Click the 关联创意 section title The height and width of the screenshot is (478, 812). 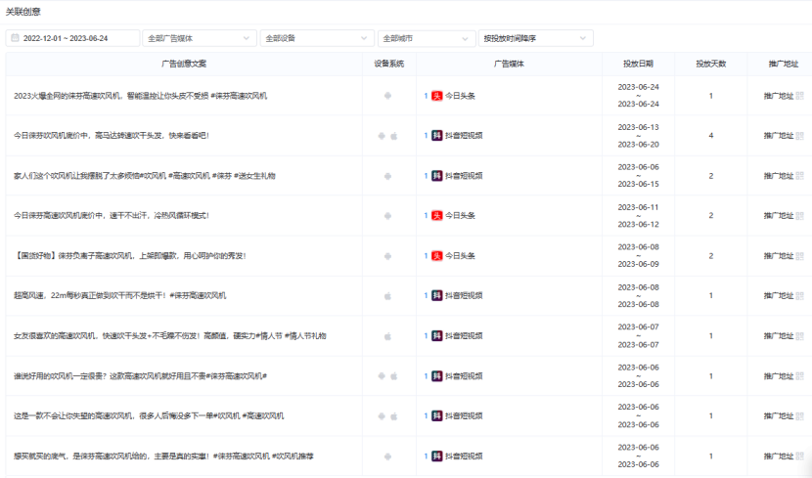(x=23, y=12)
